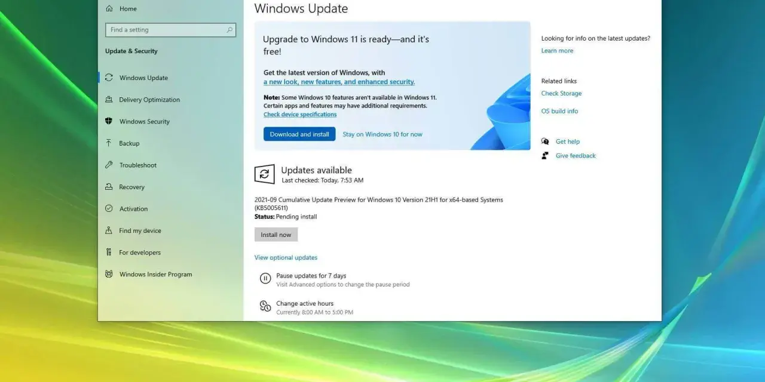Open Check Storage related link

(x=561, y=93)
